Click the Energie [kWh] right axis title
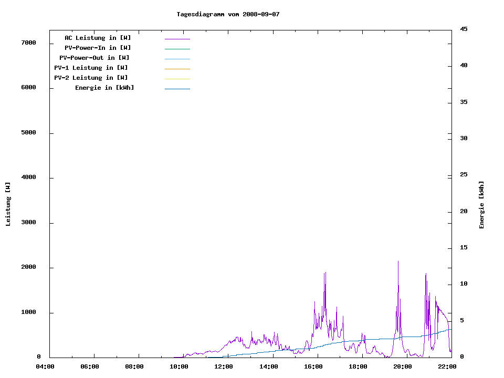 [x=482, y=205]
